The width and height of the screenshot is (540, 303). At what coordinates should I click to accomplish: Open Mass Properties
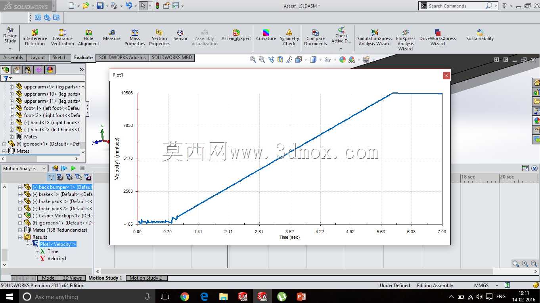pyautogui.click(x=135, y=38)
